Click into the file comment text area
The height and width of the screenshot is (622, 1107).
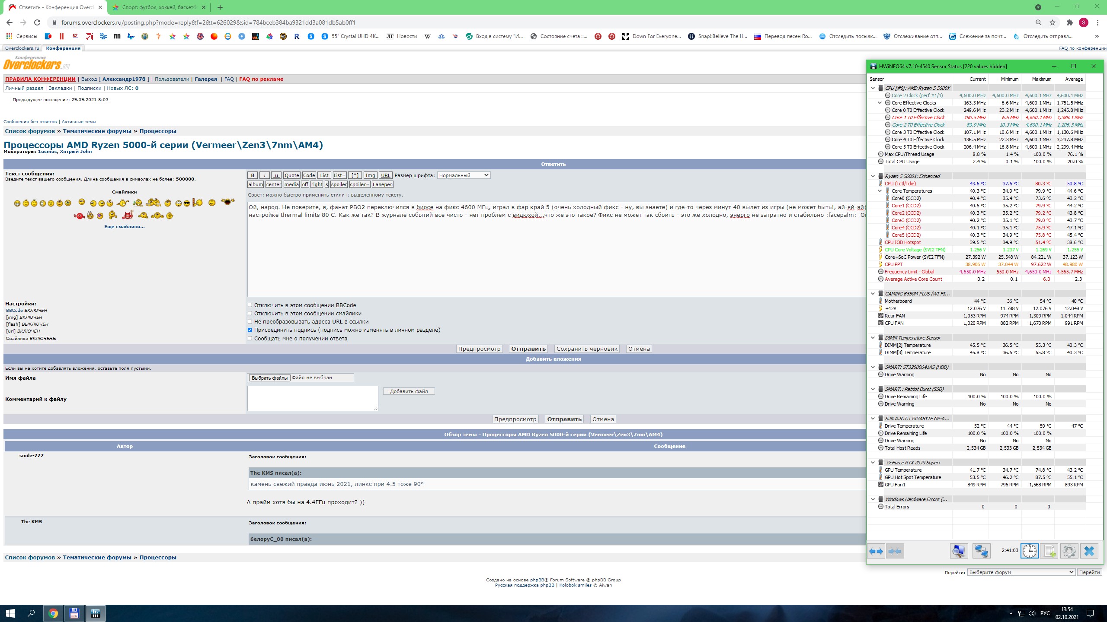(x=312, y=398)
